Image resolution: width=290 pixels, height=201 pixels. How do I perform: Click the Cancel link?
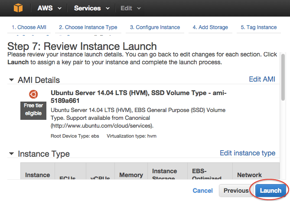[x=203, y=191]
